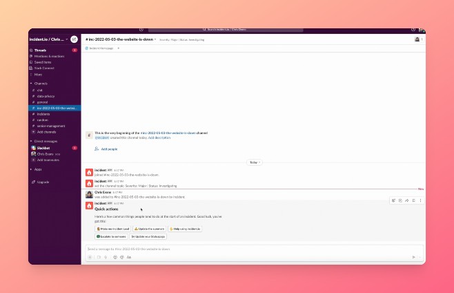This screenshot has height=293, width=454.
Task: Open the user profile avatar in the top-right corner of the window
Action: click(x=422, y=30)
